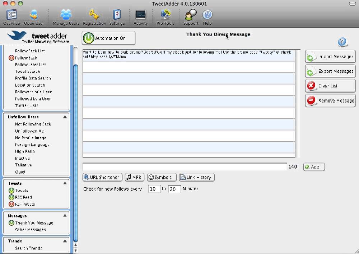Select Tweet Search in sidebar

coord(28,71)
